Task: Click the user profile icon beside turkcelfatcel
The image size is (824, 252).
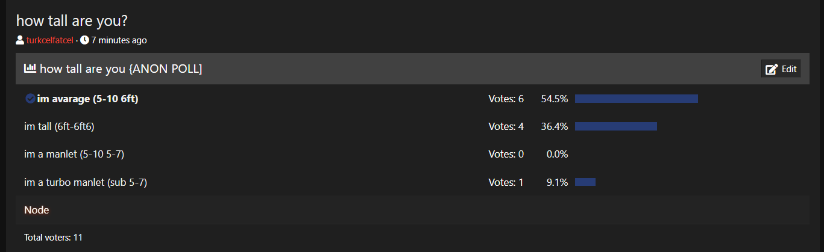Action: tap(20, 41)
